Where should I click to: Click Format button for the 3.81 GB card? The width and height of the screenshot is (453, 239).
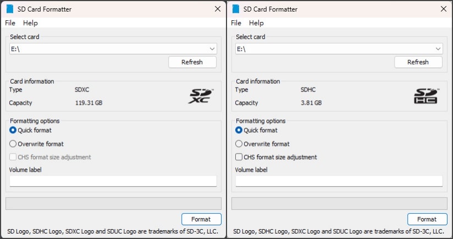click(x=427, y=219)
